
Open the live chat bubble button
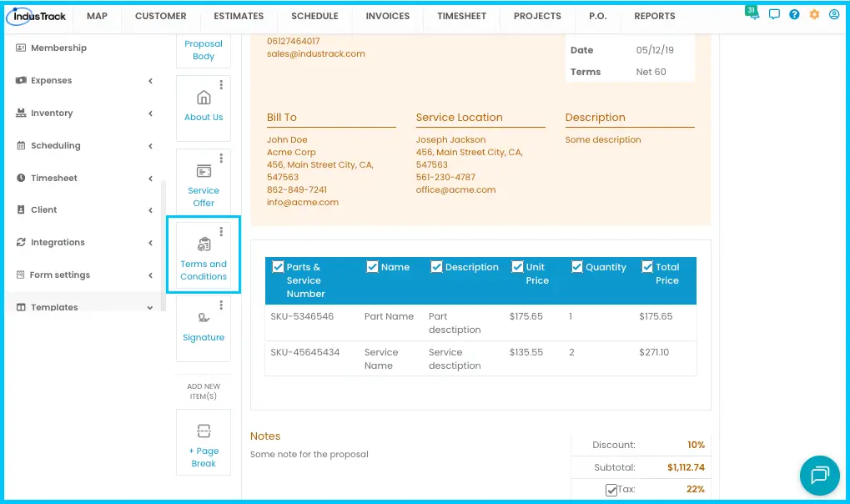[x=820, y=476]
